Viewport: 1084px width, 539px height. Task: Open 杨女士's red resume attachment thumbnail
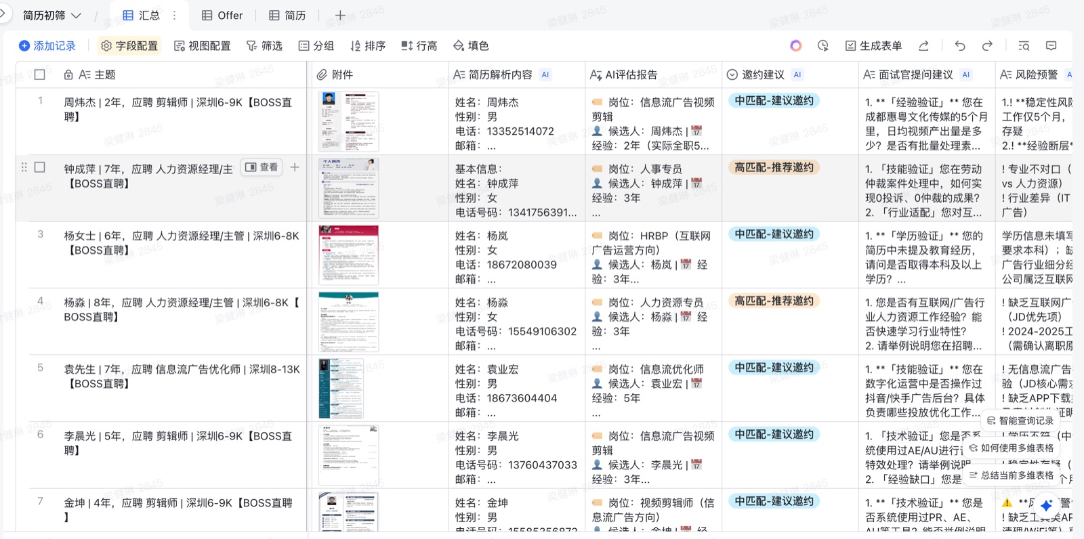click(x=348, y=255)
